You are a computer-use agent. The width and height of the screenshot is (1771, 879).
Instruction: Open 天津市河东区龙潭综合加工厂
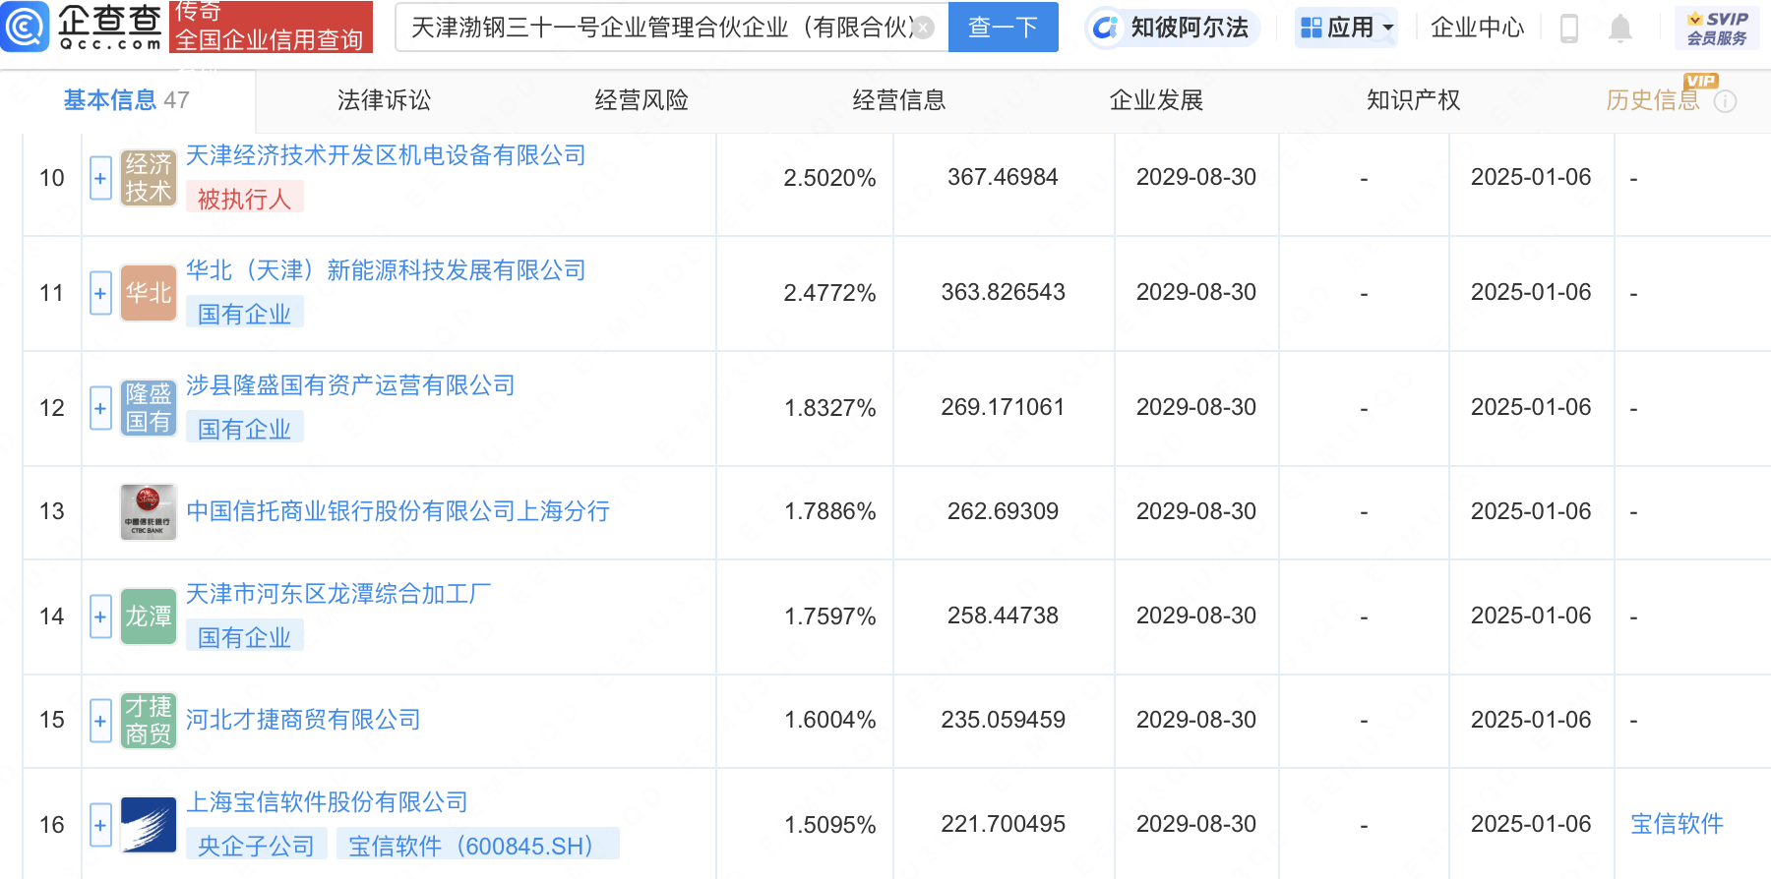(x=338, y=594)
